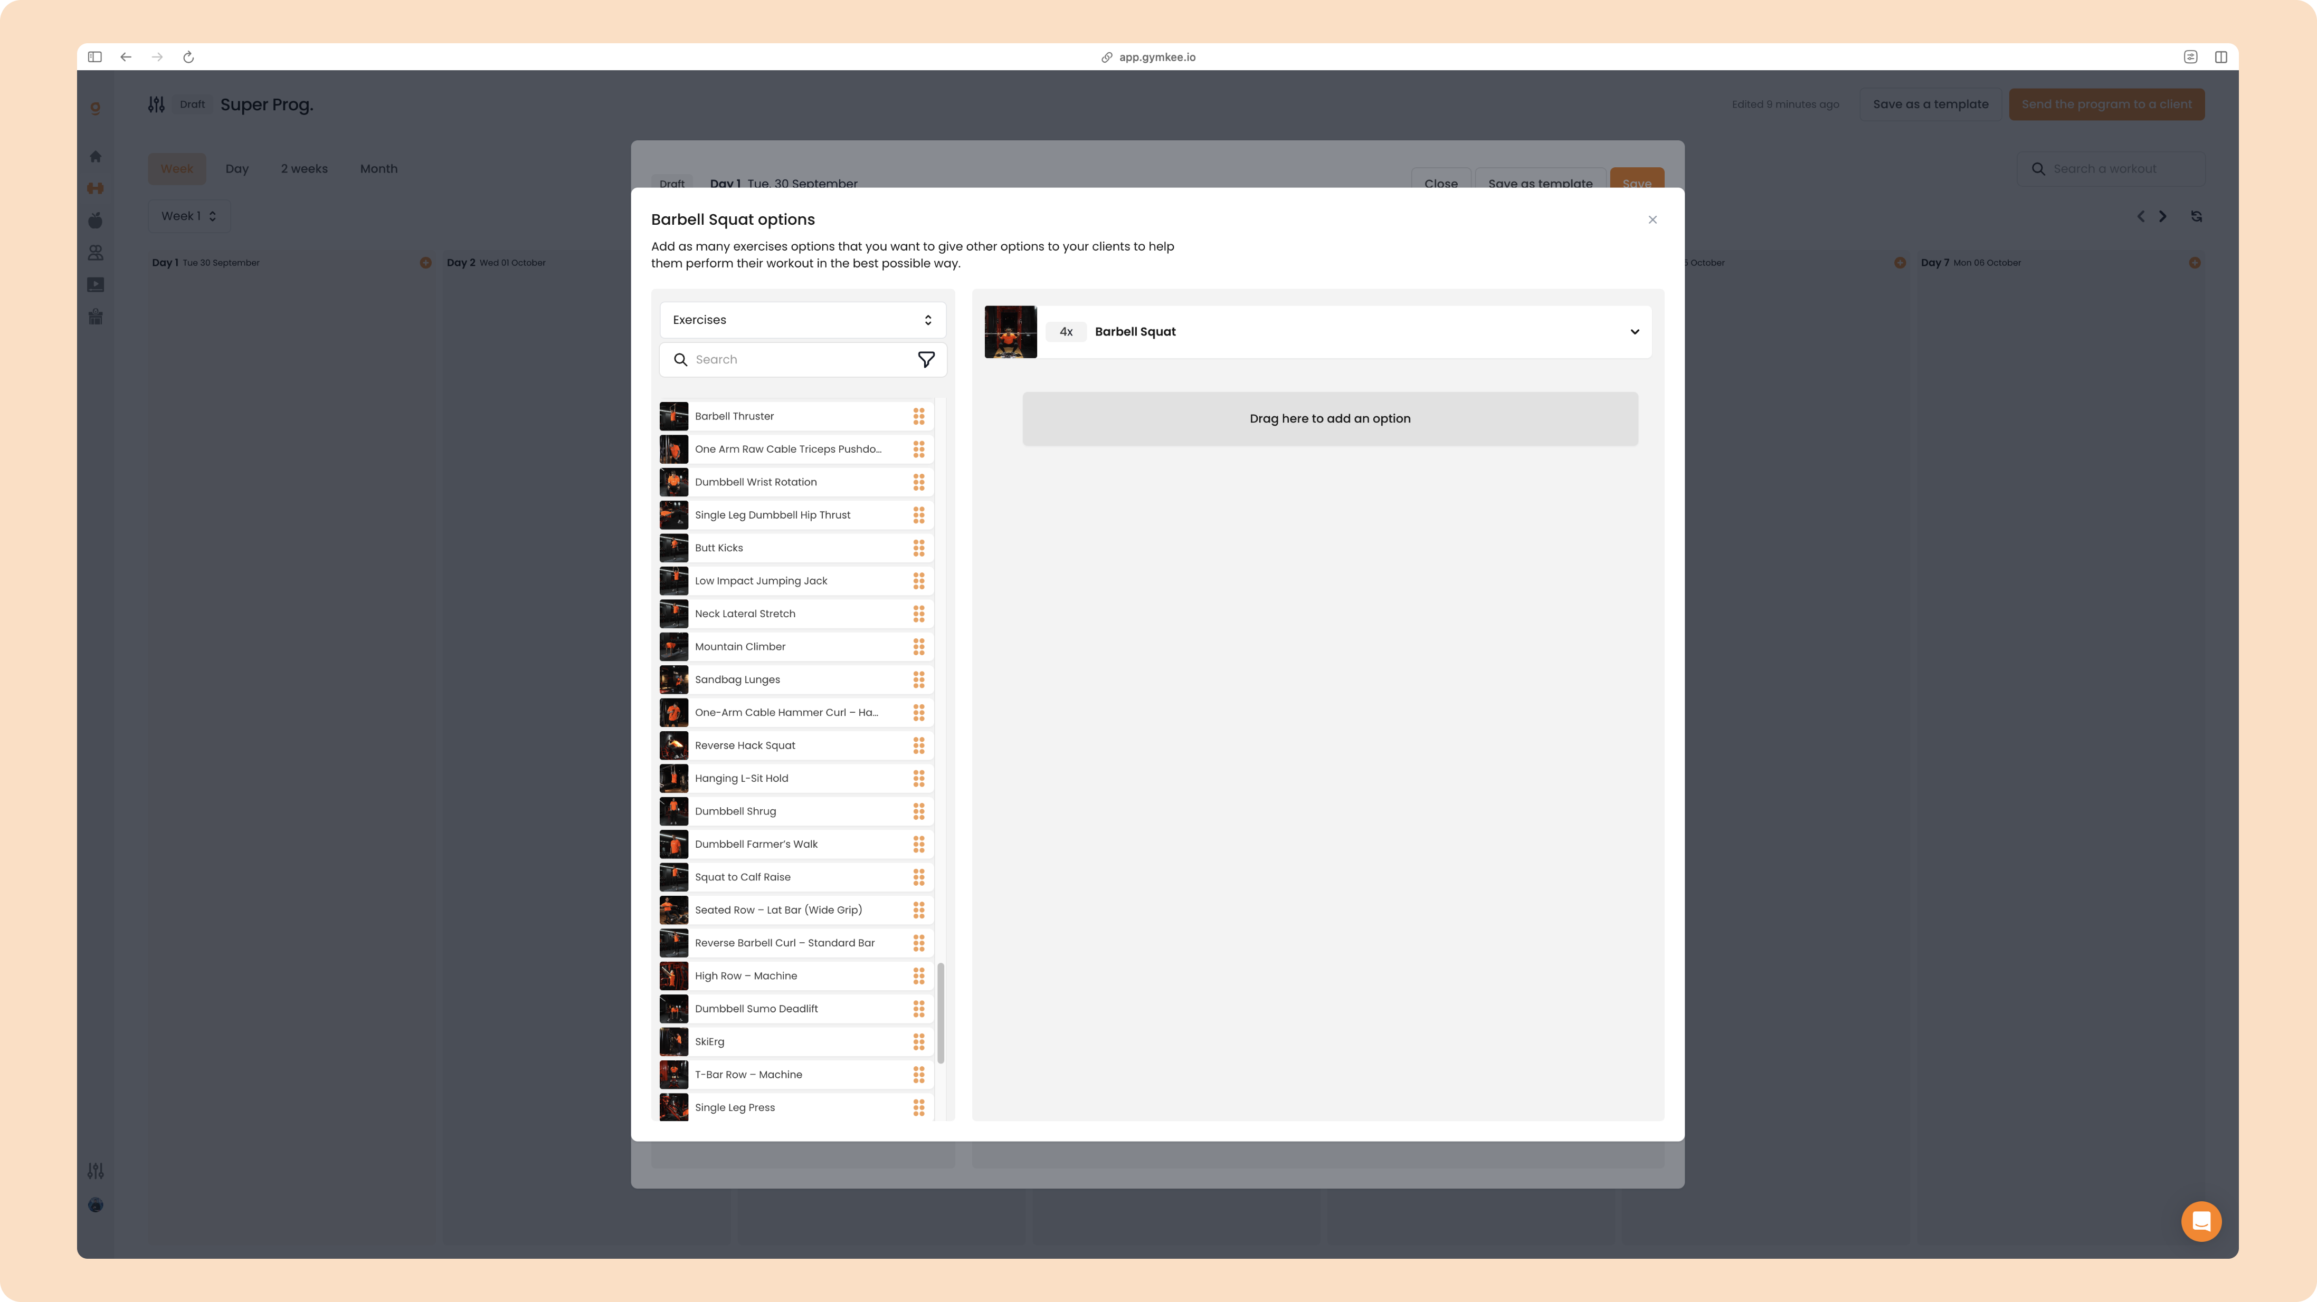Image resolution: width=2317 pixels, height=1302 pixels.
Task: Click the 4x sets badge
Action: (1066, 332)
